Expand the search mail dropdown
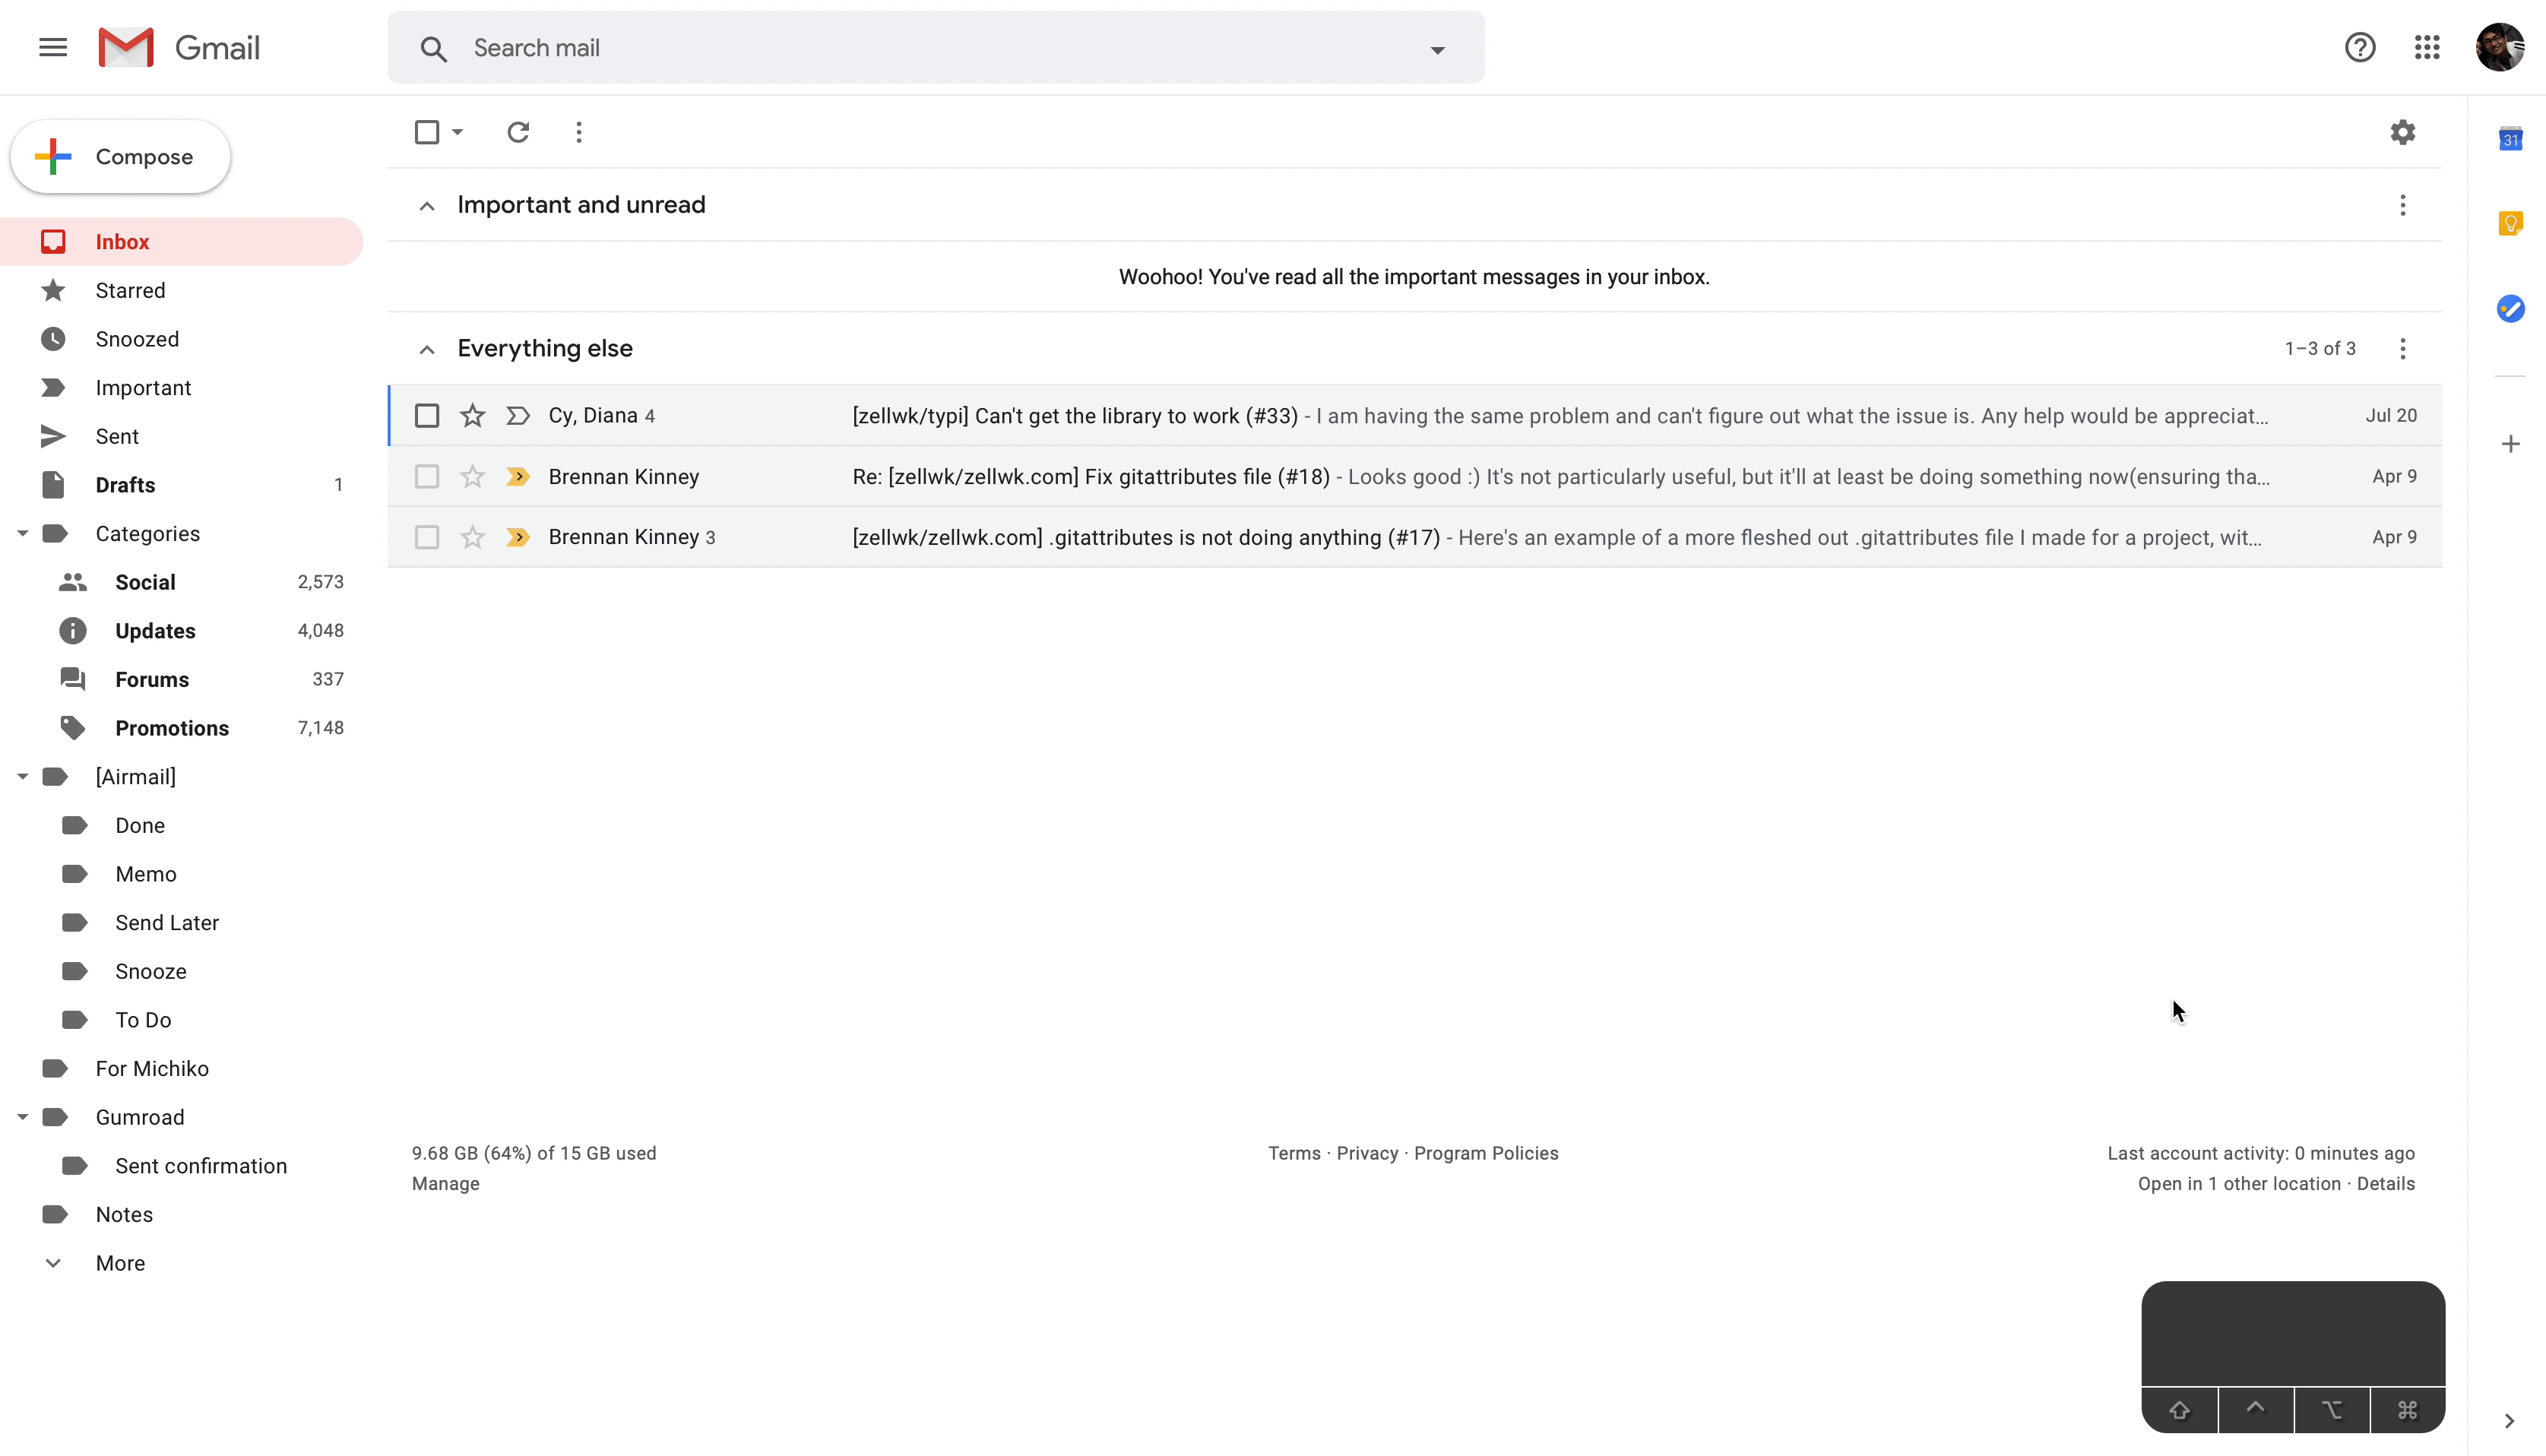The height and width of the screenshot is (1456, 2546). pos(1434,47)
